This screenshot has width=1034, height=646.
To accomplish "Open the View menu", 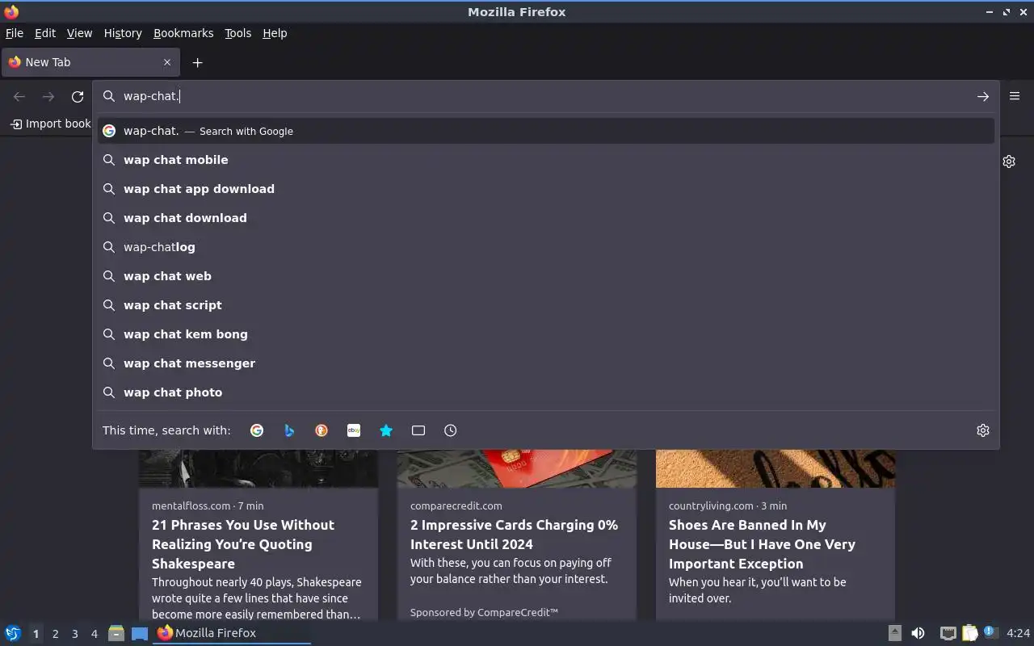I will [79, 33].
